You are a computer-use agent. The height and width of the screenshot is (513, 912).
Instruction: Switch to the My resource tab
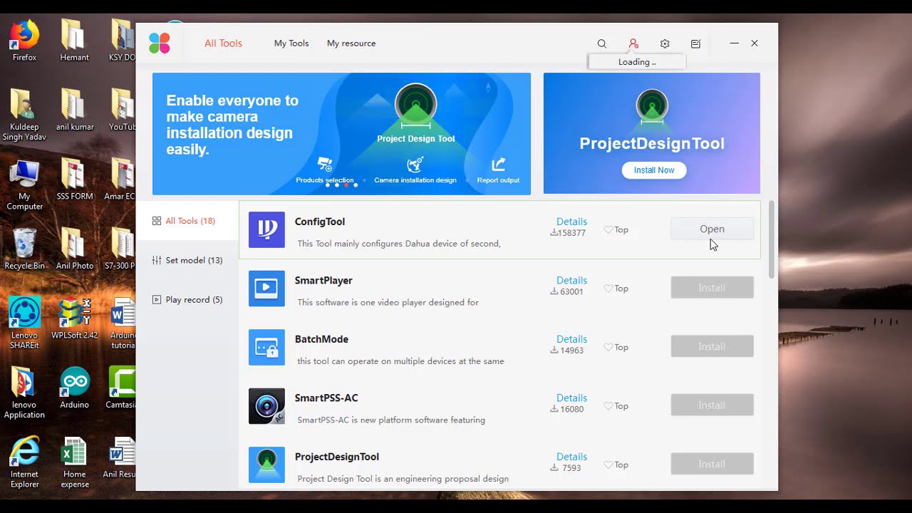(x=351, y=43)
